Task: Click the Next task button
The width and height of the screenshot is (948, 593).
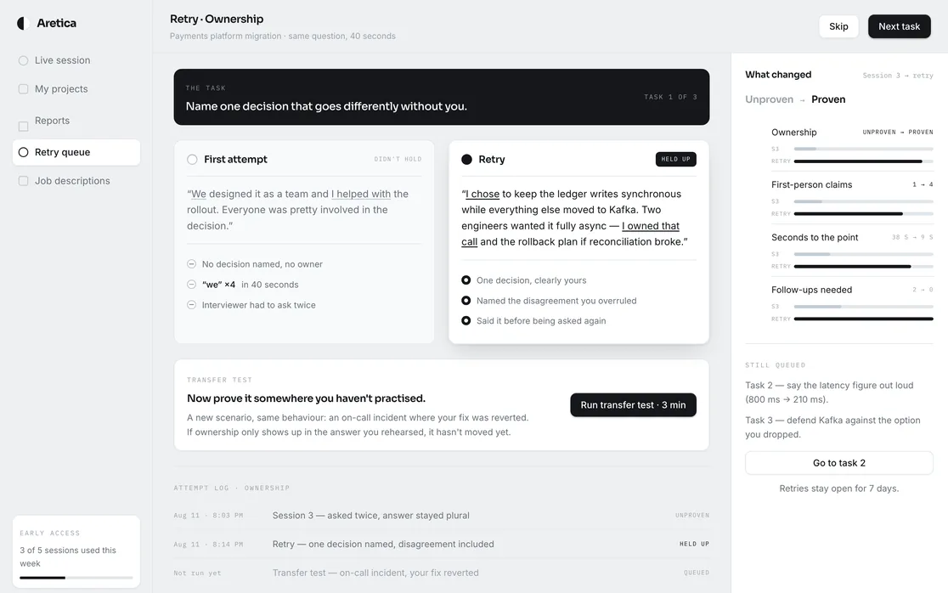Action: [899, 26]
